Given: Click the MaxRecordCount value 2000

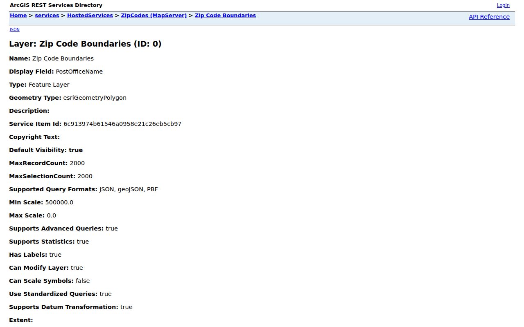Looking at the screenshot, I should click(x=77, y=163).
